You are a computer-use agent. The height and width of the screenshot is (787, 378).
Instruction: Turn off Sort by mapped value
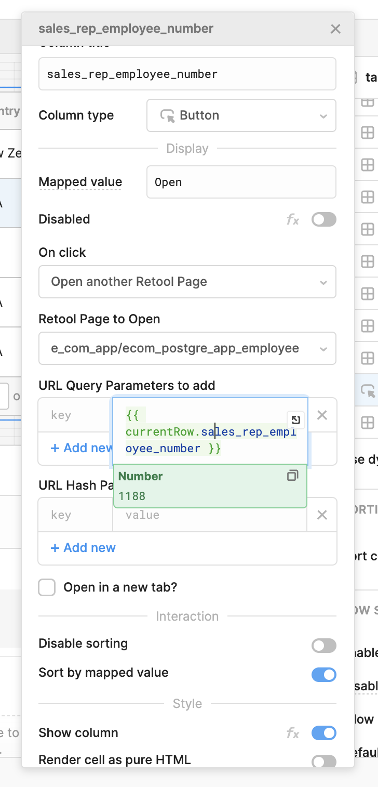pos(323,675)
